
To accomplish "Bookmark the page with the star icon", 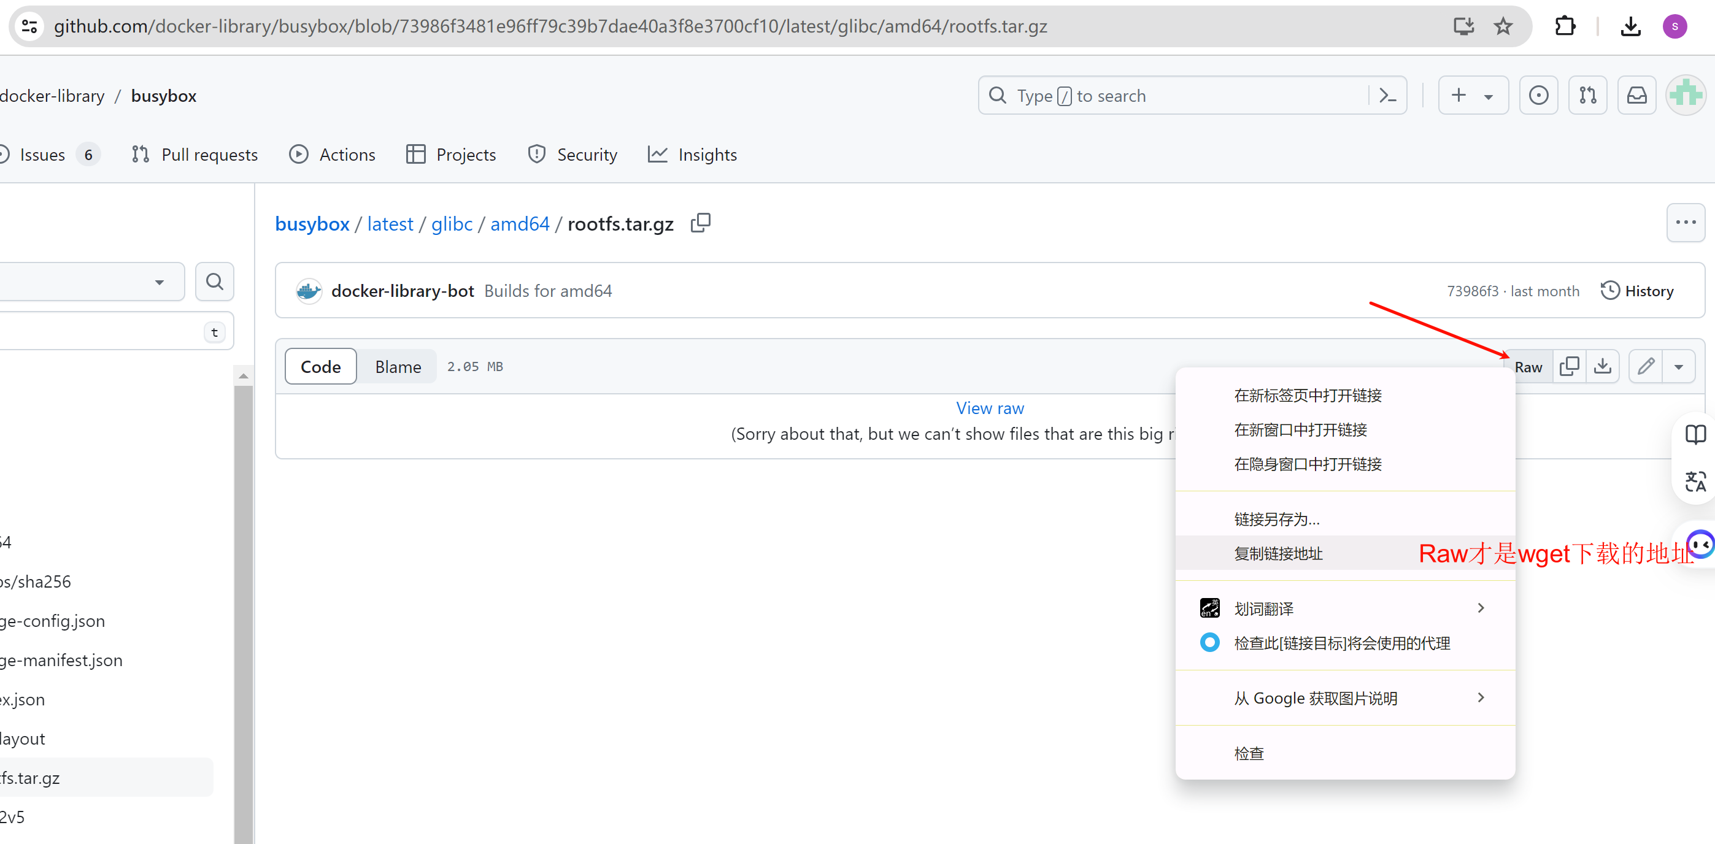I will point(1503,26).
